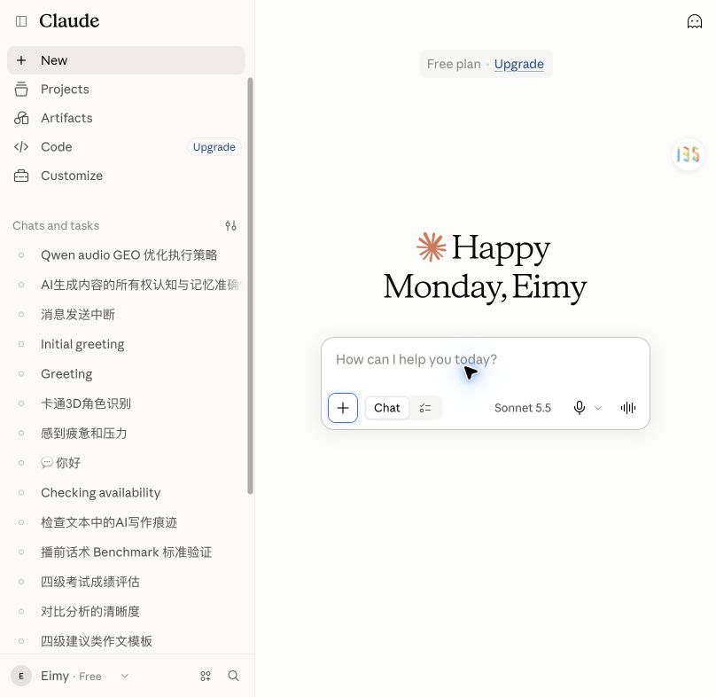
Task: Launch voice mode with the waveform icon
Action: click(628, 408)
